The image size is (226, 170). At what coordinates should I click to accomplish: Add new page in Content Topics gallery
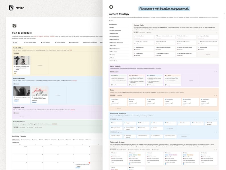pos(207,54)
